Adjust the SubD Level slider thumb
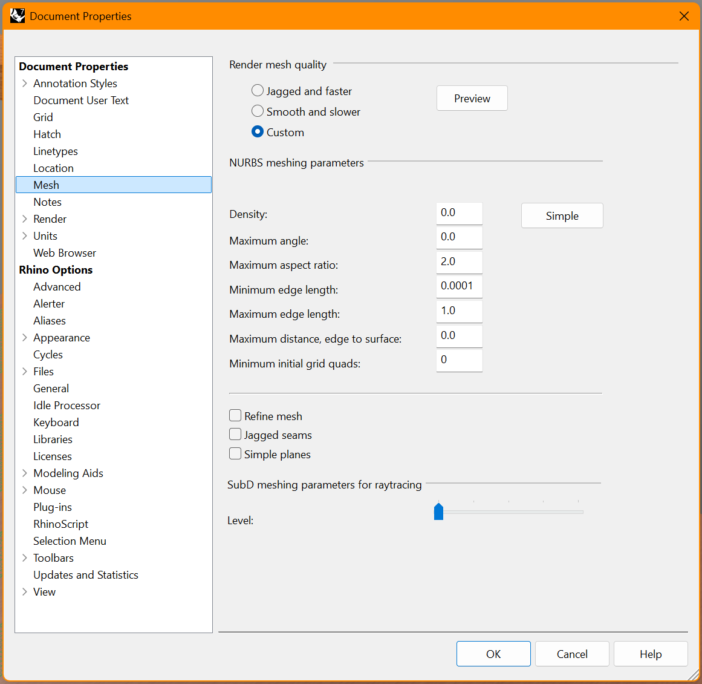The width and height of the screenshot is (702, 684). pyautogui.click(x=439, y=511)
